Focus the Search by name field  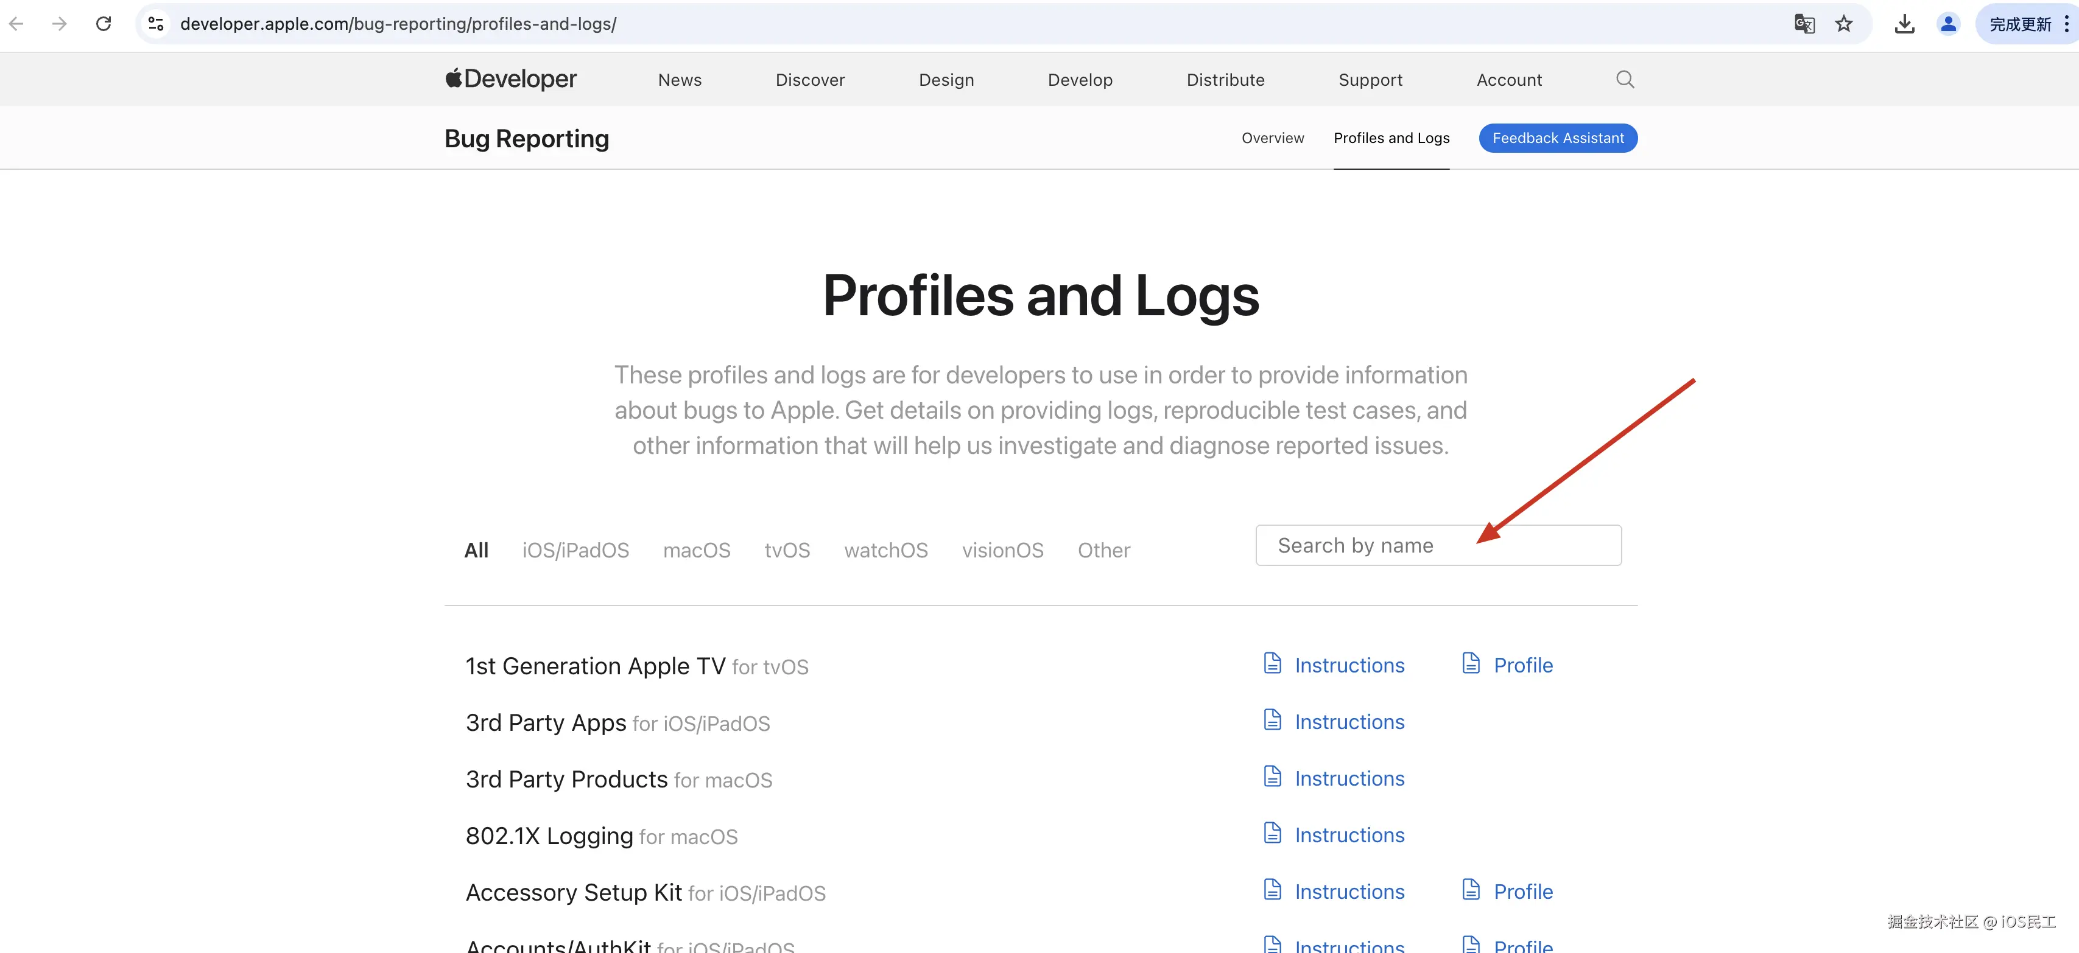point(1438,545)
